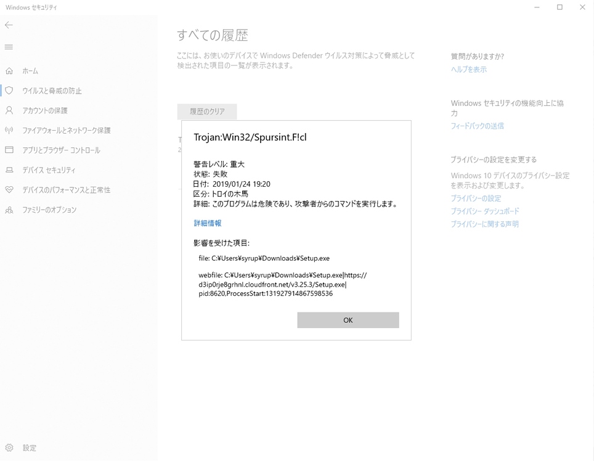Click the 履歴のクリア button
Viewport: 594px width, 461px height.
[x=207, y=112]
